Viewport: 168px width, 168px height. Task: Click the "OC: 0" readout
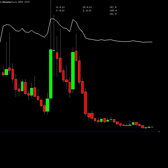click(x=113, y=7)
